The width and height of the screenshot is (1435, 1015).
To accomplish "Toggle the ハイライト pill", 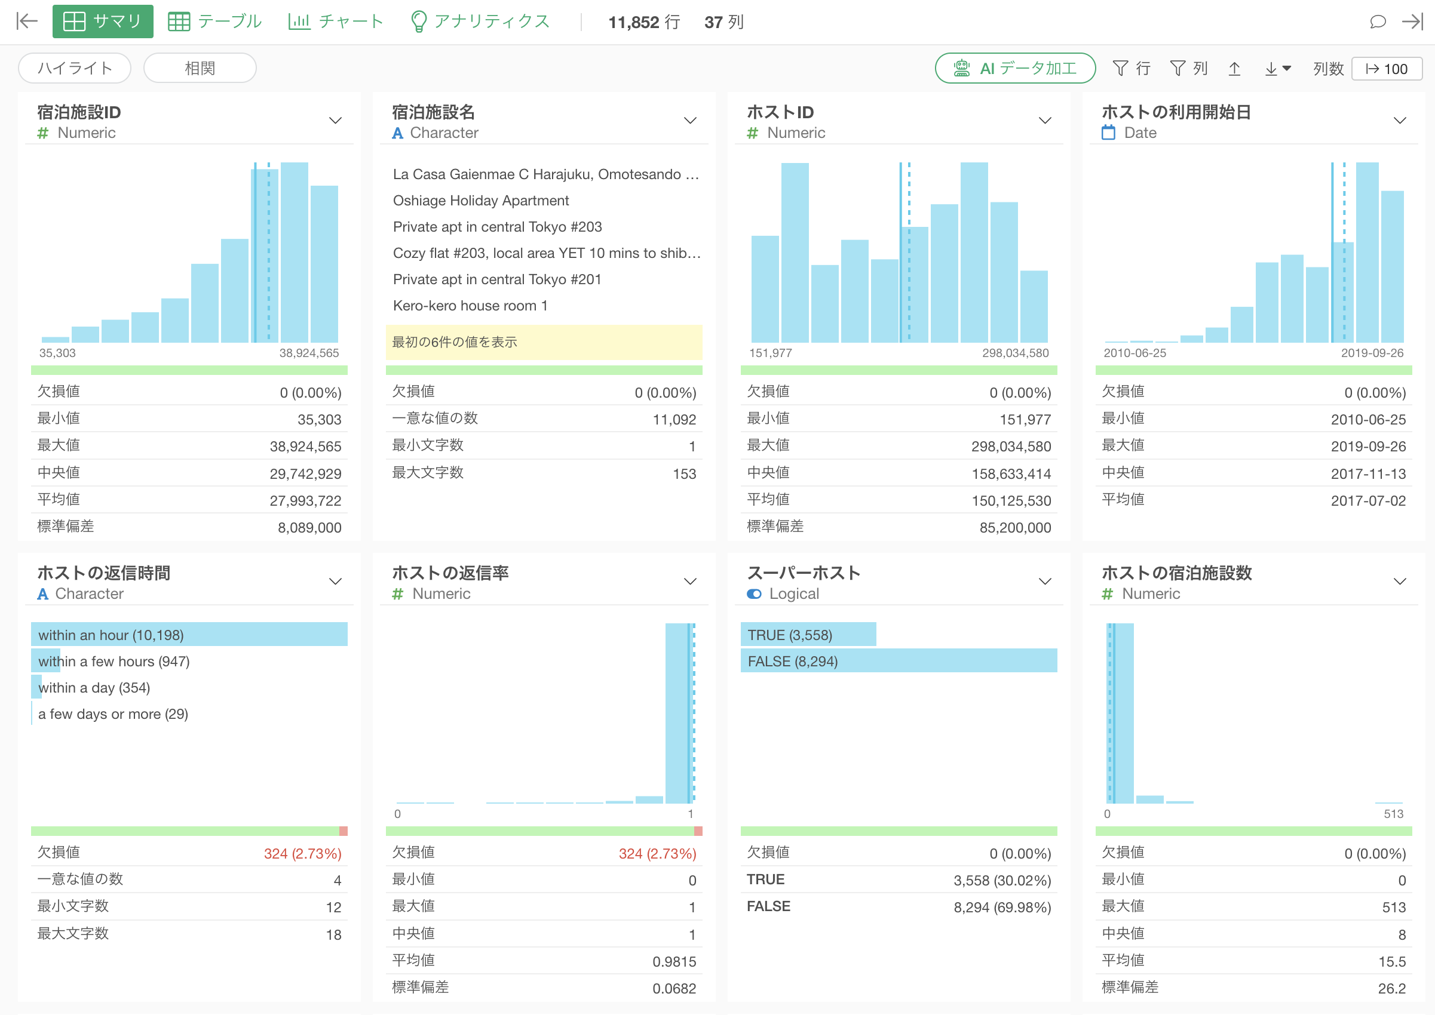I will pyautogui.click(x=75, y=67).
